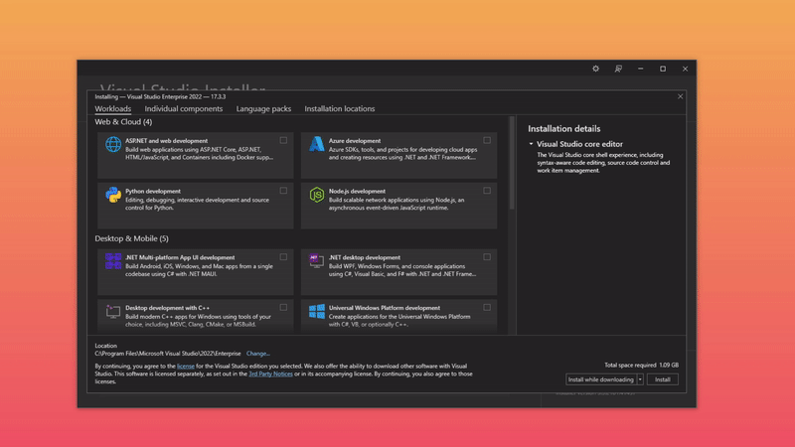Click the Desktop & Mobile (5) heading
This screenshot has width=795, height=447.
point(131,238)
